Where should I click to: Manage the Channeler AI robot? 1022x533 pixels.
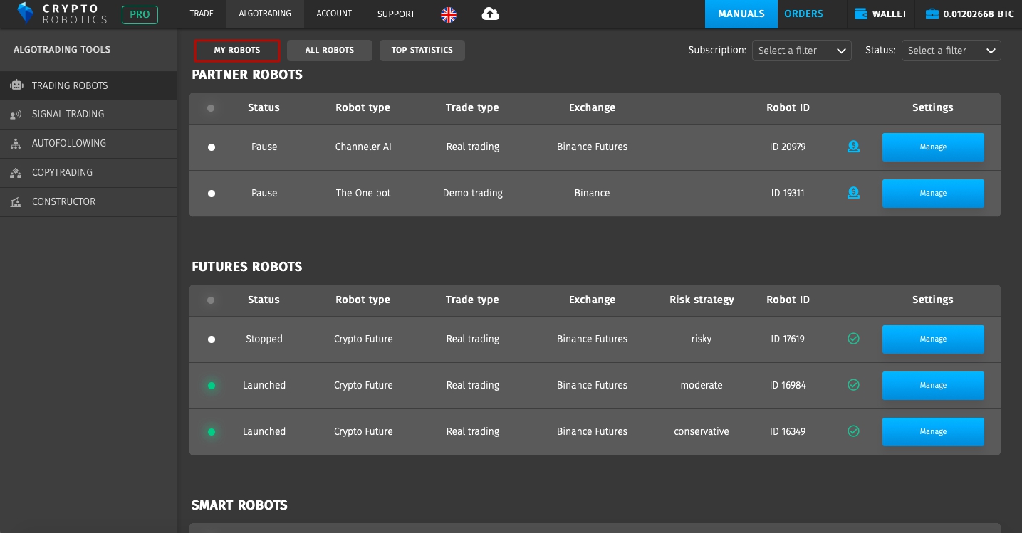933,147
